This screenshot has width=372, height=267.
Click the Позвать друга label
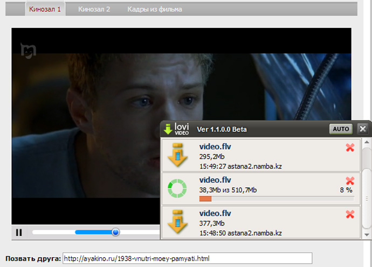pyautogui.click(x=33, y=258)
